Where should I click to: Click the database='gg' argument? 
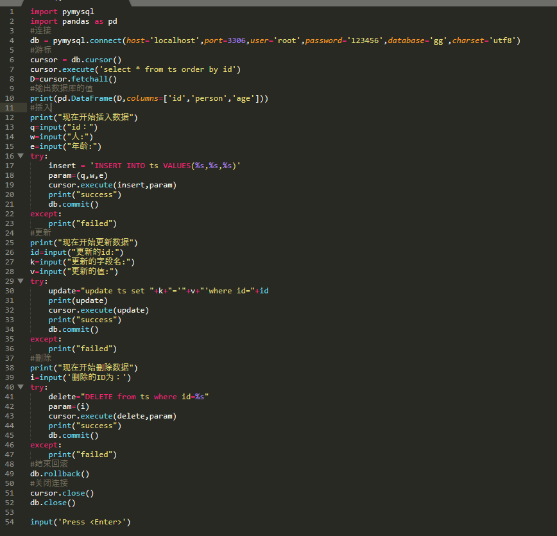[x=418, y=40]
